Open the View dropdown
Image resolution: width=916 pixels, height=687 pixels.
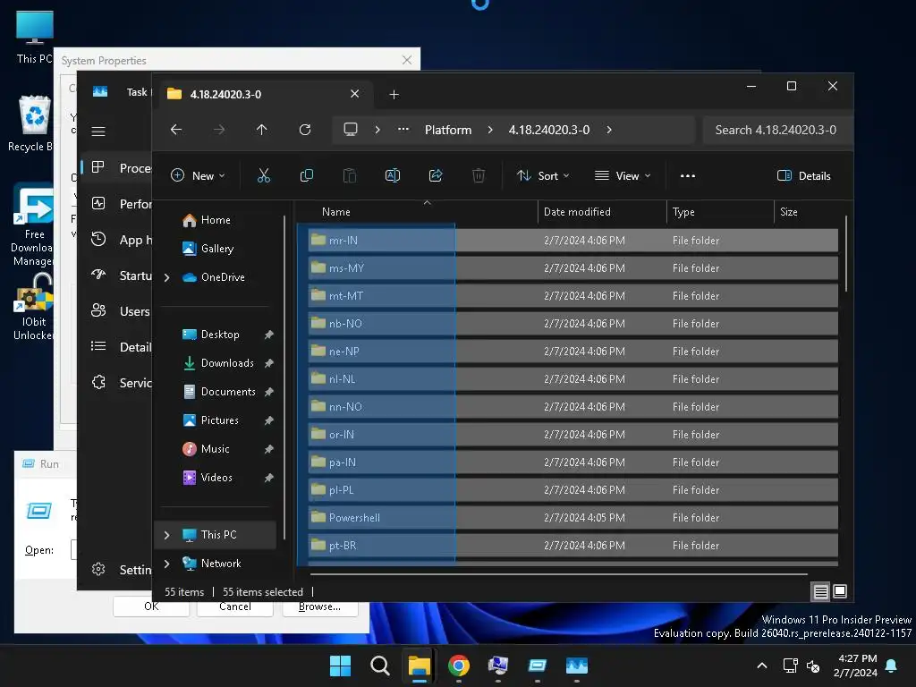tap(623, 176)
